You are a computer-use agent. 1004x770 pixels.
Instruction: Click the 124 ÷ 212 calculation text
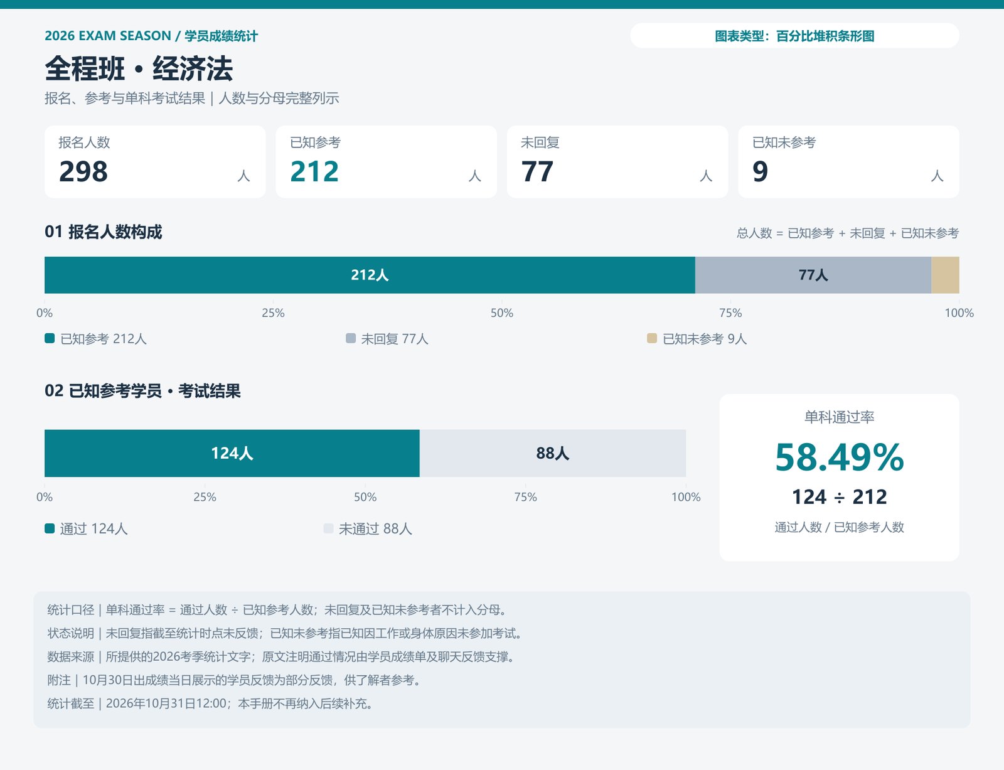840,497
